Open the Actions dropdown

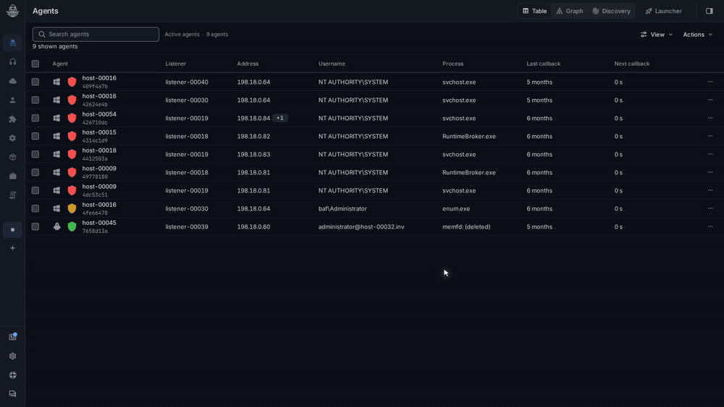coord(698,35)
